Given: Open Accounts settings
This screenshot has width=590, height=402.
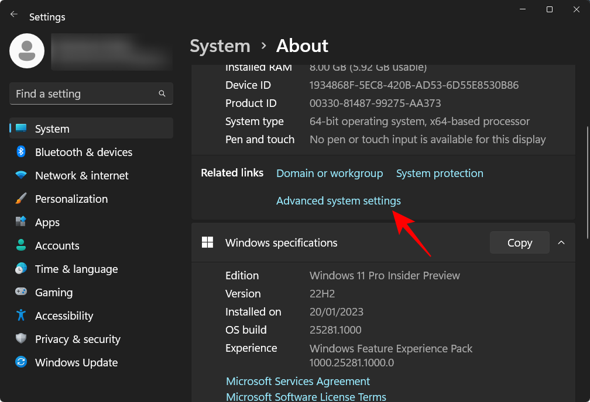Looking at the screenshot, I should [x=57, y=245].
